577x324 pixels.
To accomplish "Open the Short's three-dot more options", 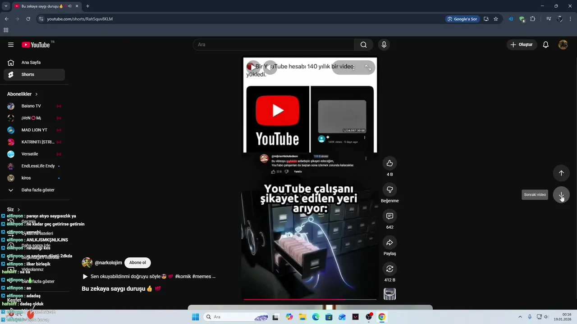I will pyautogui.click(x=353, y=67).
